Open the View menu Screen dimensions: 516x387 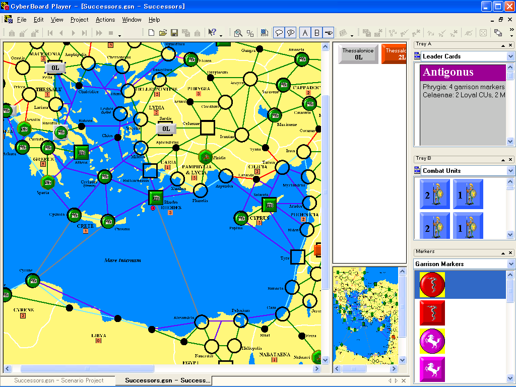(x=57, y=20)
